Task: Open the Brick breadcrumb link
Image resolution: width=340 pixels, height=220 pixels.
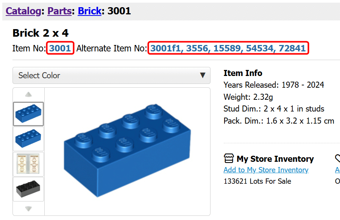Action: [x=90, y=11]
